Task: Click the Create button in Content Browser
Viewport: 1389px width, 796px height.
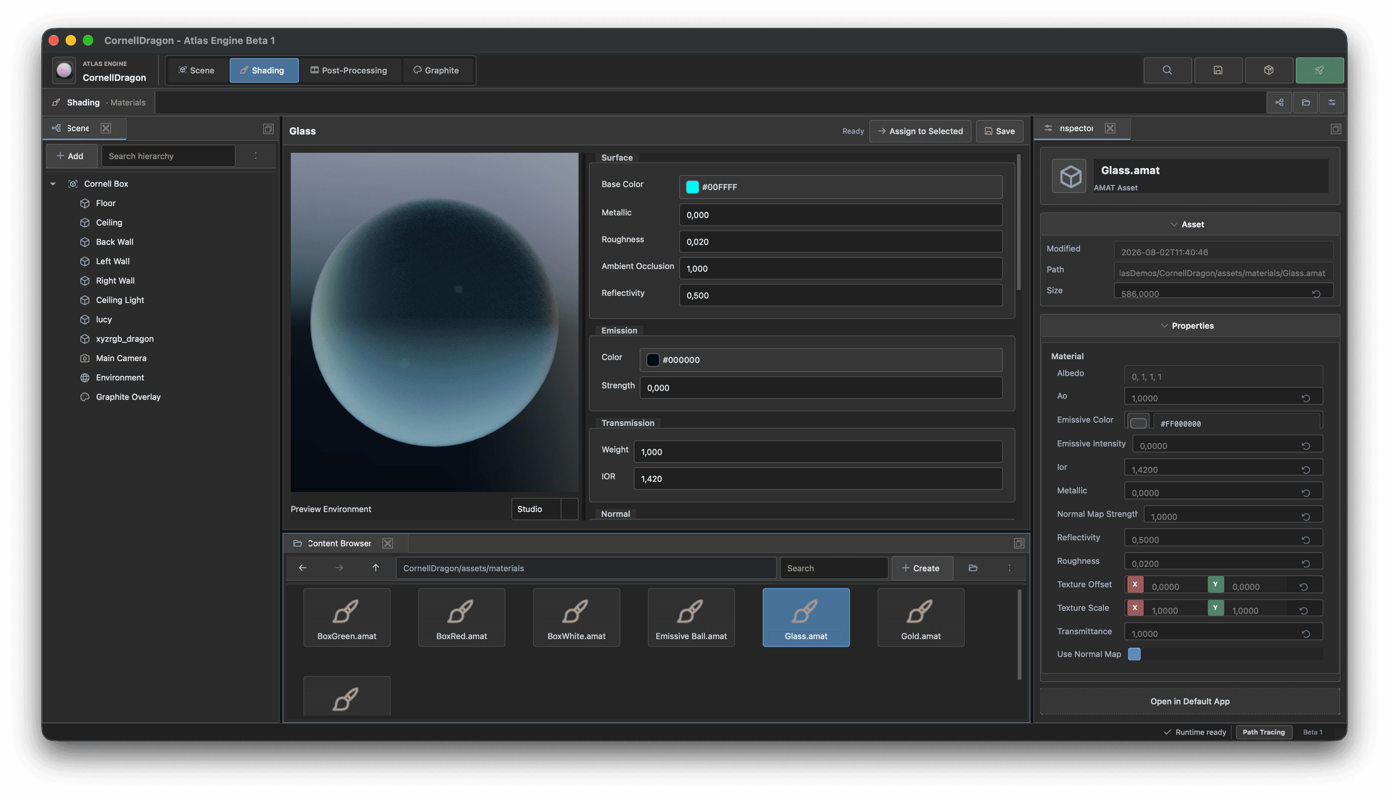Action: 922,568
